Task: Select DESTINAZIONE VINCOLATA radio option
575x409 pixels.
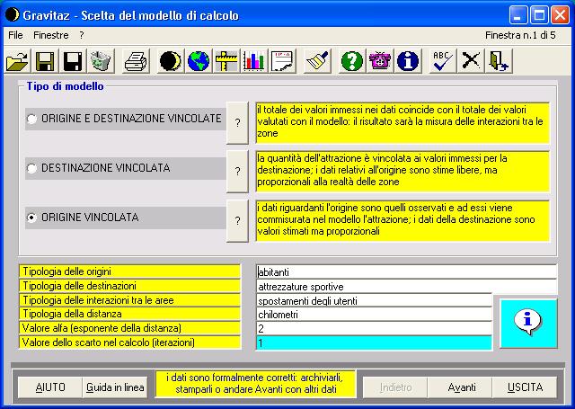Action: [x=33, y=168]
